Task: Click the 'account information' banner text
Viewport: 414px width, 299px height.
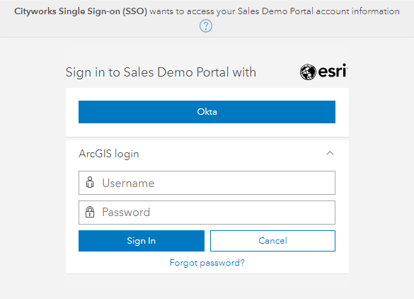Action: coord(358,11)
